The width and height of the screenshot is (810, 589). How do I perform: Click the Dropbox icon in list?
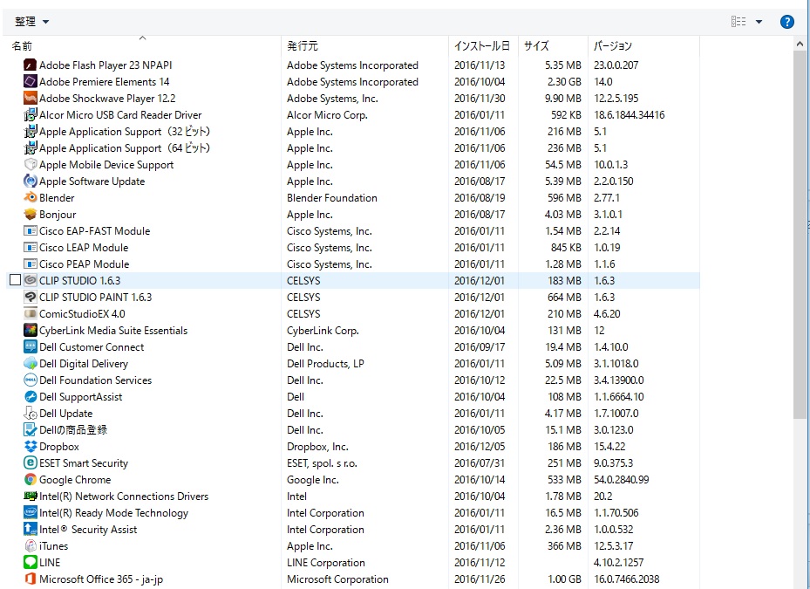point(31,447)
